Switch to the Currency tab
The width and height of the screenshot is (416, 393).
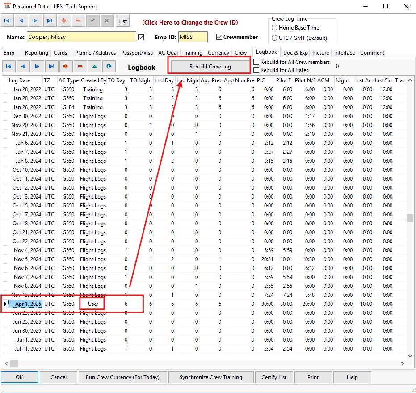coord(219,53)
